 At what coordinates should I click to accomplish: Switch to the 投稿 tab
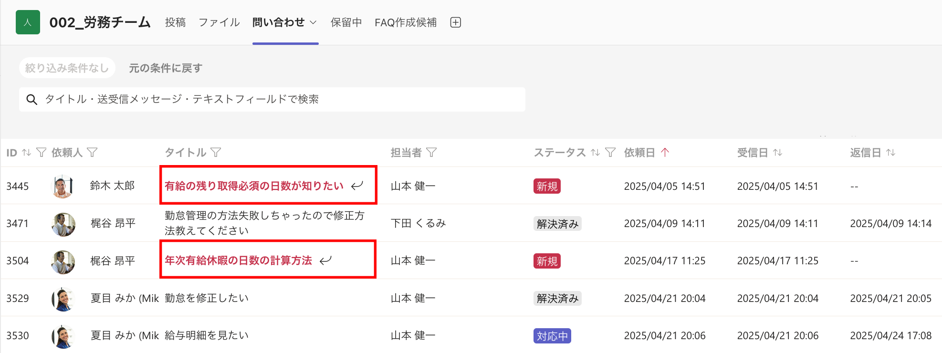coord(175,22)
